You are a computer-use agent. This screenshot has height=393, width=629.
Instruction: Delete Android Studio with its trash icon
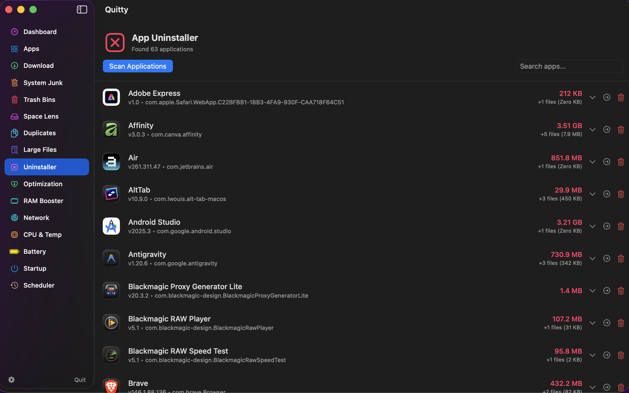pos(621,226)
